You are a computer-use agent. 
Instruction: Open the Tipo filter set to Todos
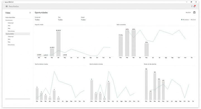pos(60,20)
